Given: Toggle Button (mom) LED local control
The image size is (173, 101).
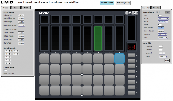Looking at the screenshot, I should click(x=21, y=37).
